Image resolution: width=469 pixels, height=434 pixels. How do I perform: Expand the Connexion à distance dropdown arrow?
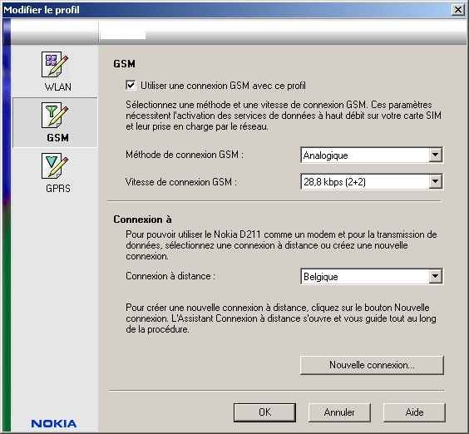tap(435, 276)
